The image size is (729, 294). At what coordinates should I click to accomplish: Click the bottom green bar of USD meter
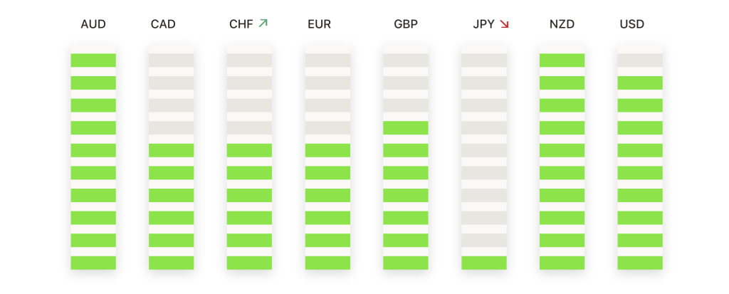640,263
